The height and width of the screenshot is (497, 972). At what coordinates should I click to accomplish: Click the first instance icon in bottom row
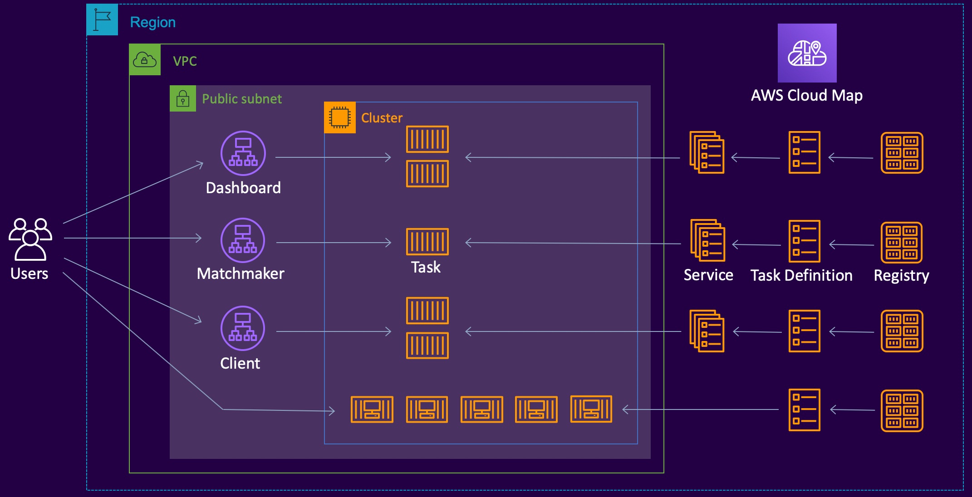point(372,409)
